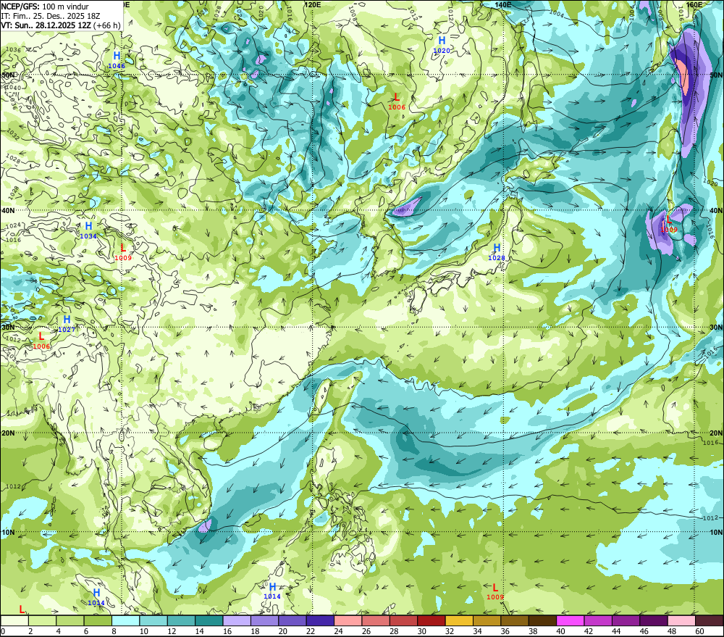The image size is (724, 637).
Task: Pick the dark red 30–32 legend swatch
Action: (x=432, y=621)
